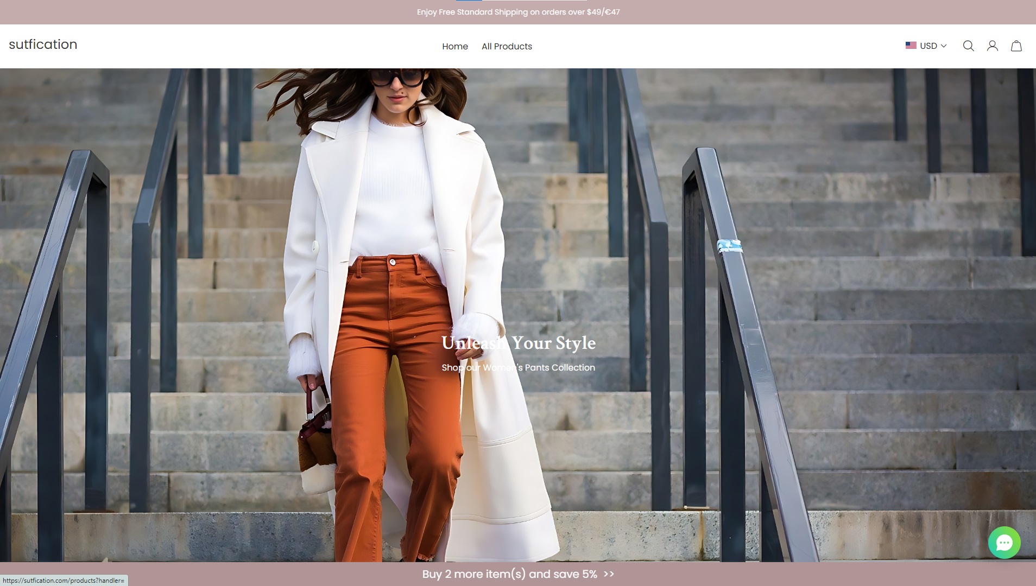Click "Shop our Women's Pants Collection" subtitle
This screenshot has width=1036, height=586.
518,368
